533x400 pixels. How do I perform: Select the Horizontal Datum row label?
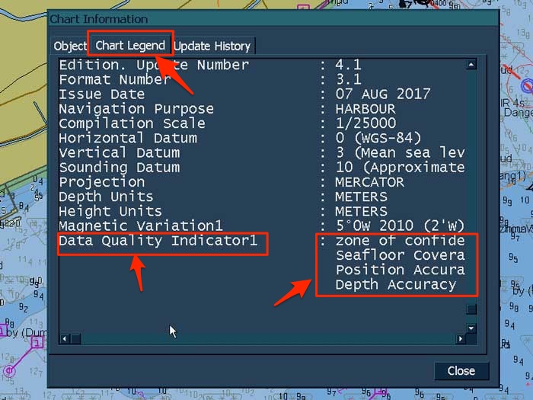128,138
